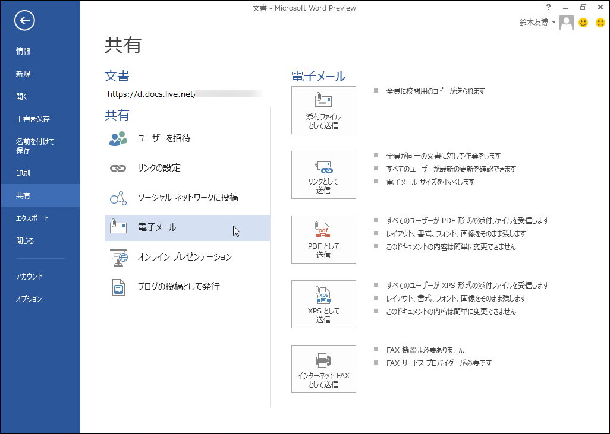Click the 電子メール envelope icon in the list
Viewport: 610px width, 434px height.
[x=118, y=227]
